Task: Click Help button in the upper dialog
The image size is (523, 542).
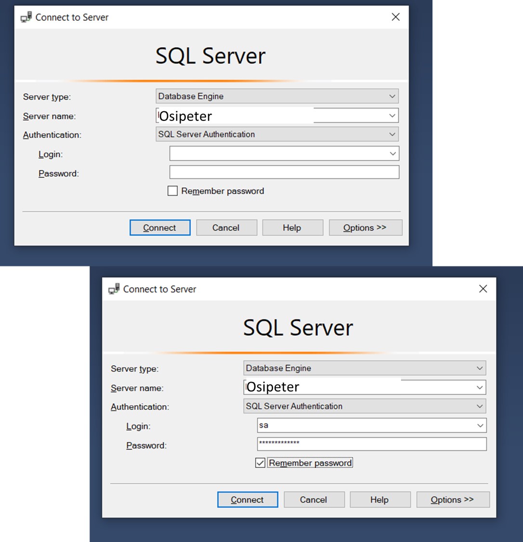Action: [293, 227]
